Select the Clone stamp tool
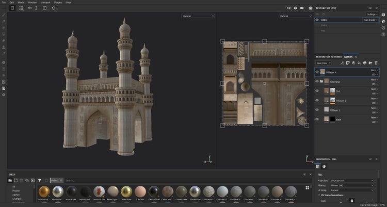This screenshot has width=387, height=207. [x=4, y=46]
